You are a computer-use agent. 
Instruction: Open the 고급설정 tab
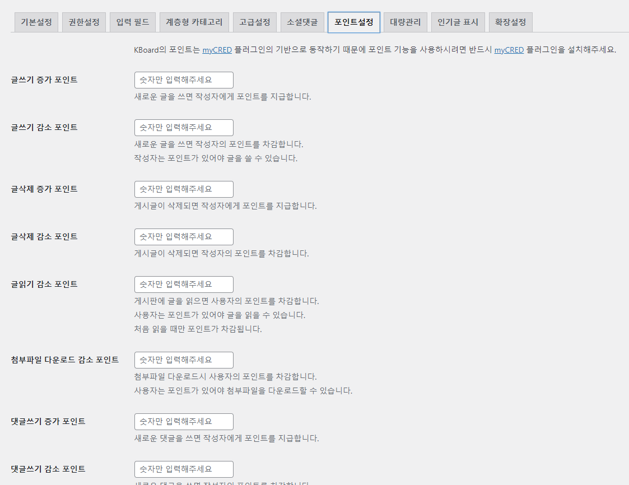(x=255, y=22)
